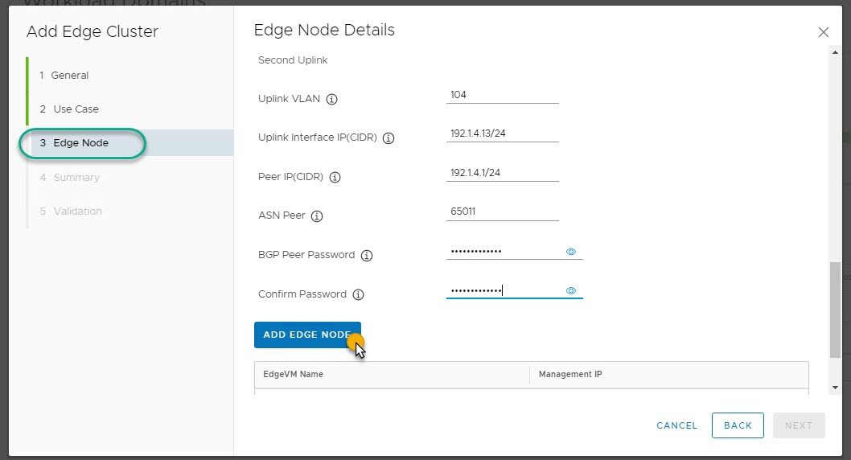The width and height of the screenshot is (851, 460).
Task: Click the Peer IP(CIDR) info icon
Action: coord(335,178)
